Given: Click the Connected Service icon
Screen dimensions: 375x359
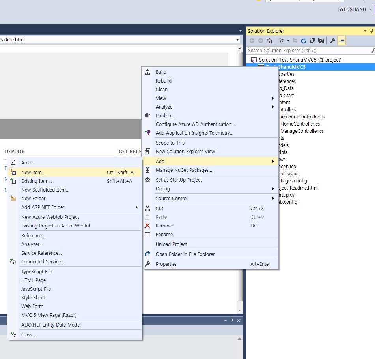Looking at the screenshot, I should (x=13, y=261).
